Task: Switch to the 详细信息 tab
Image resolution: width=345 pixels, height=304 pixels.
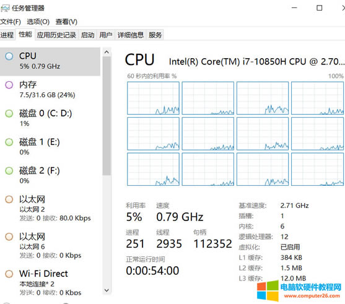Action: (x=131, y=35)
